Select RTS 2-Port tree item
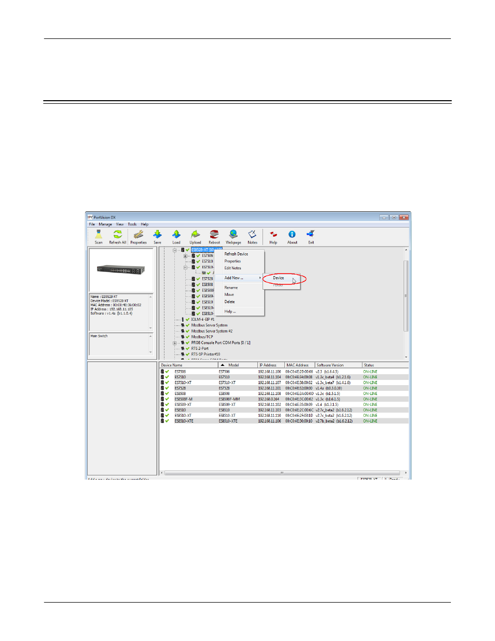495x641 pixels. 200,348
